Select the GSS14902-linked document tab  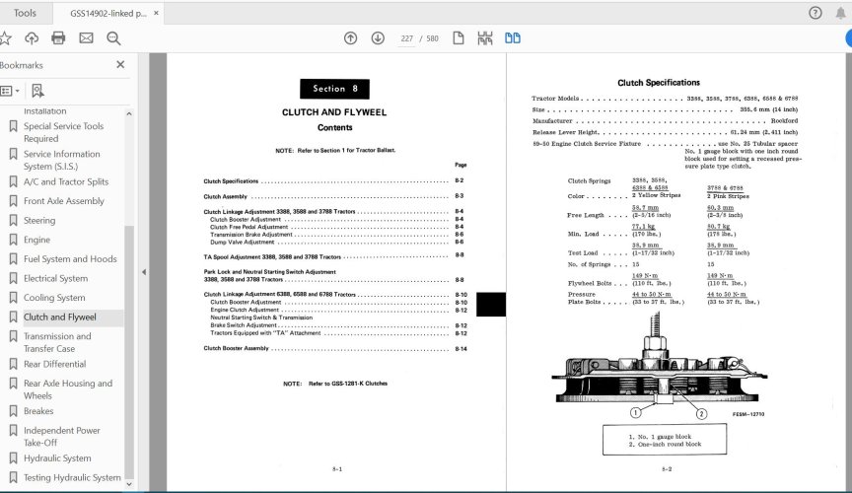point(107,13)
